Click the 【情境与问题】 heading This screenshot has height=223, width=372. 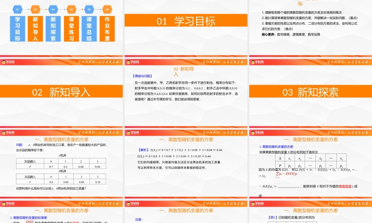tap(142, 76)
